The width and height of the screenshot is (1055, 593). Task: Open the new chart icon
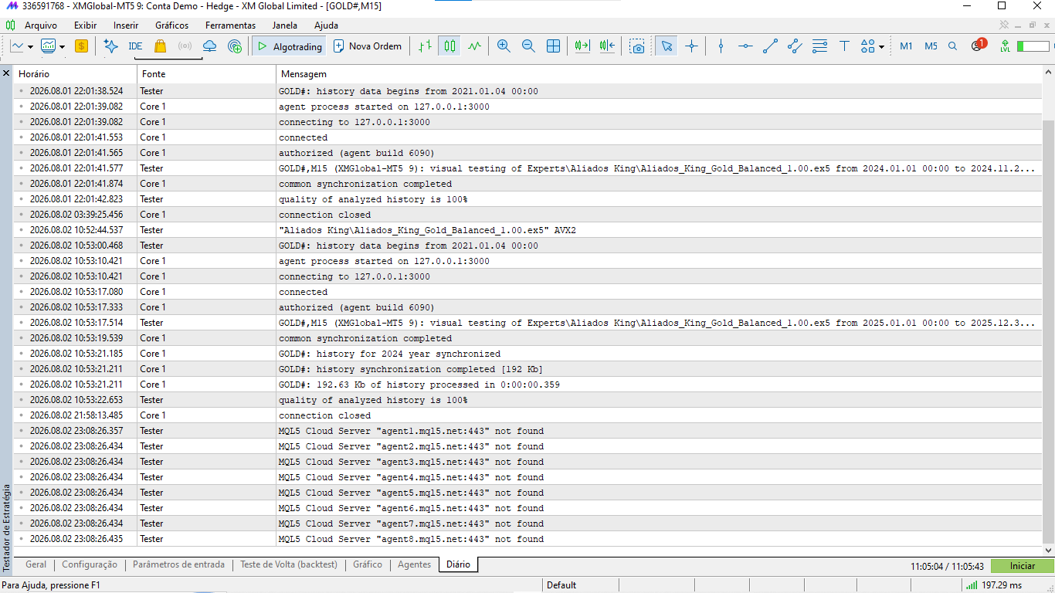point(17,46)
